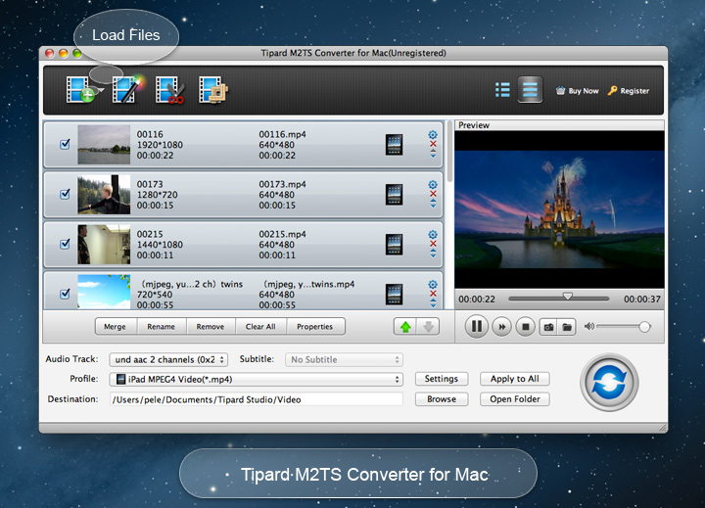This screenshot has width=705, height=508.
Task: Click the Merge button
Action: (116, 326)
